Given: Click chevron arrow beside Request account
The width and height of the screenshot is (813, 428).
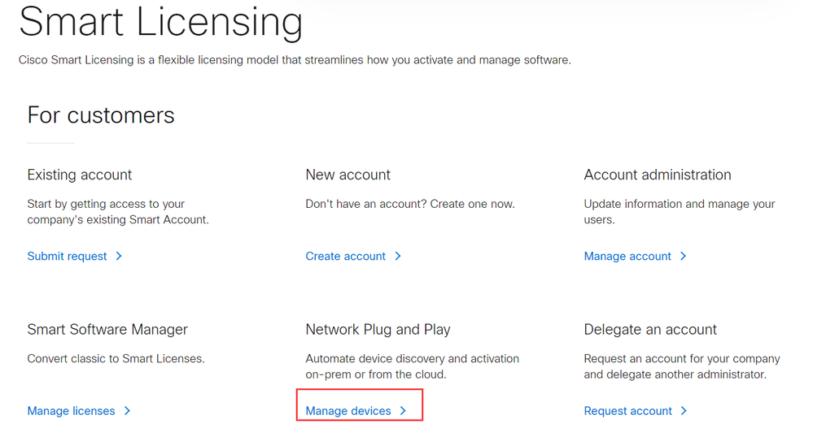Looking at the screenshot, I should [684, 411].
